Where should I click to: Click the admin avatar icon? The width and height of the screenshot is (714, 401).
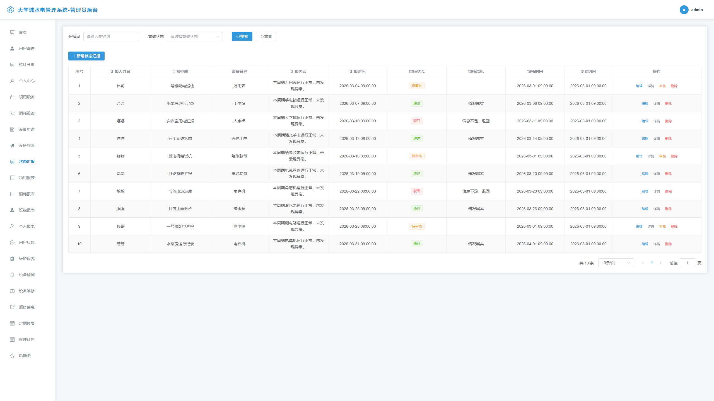coord(684,10)
